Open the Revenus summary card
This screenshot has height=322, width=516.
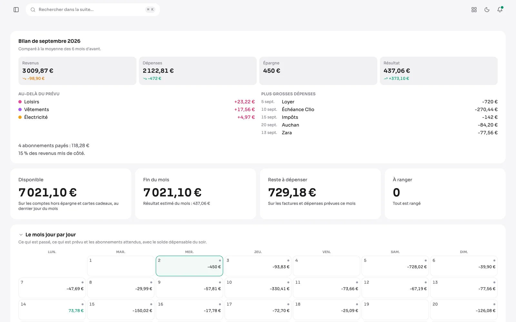(77, 71)
